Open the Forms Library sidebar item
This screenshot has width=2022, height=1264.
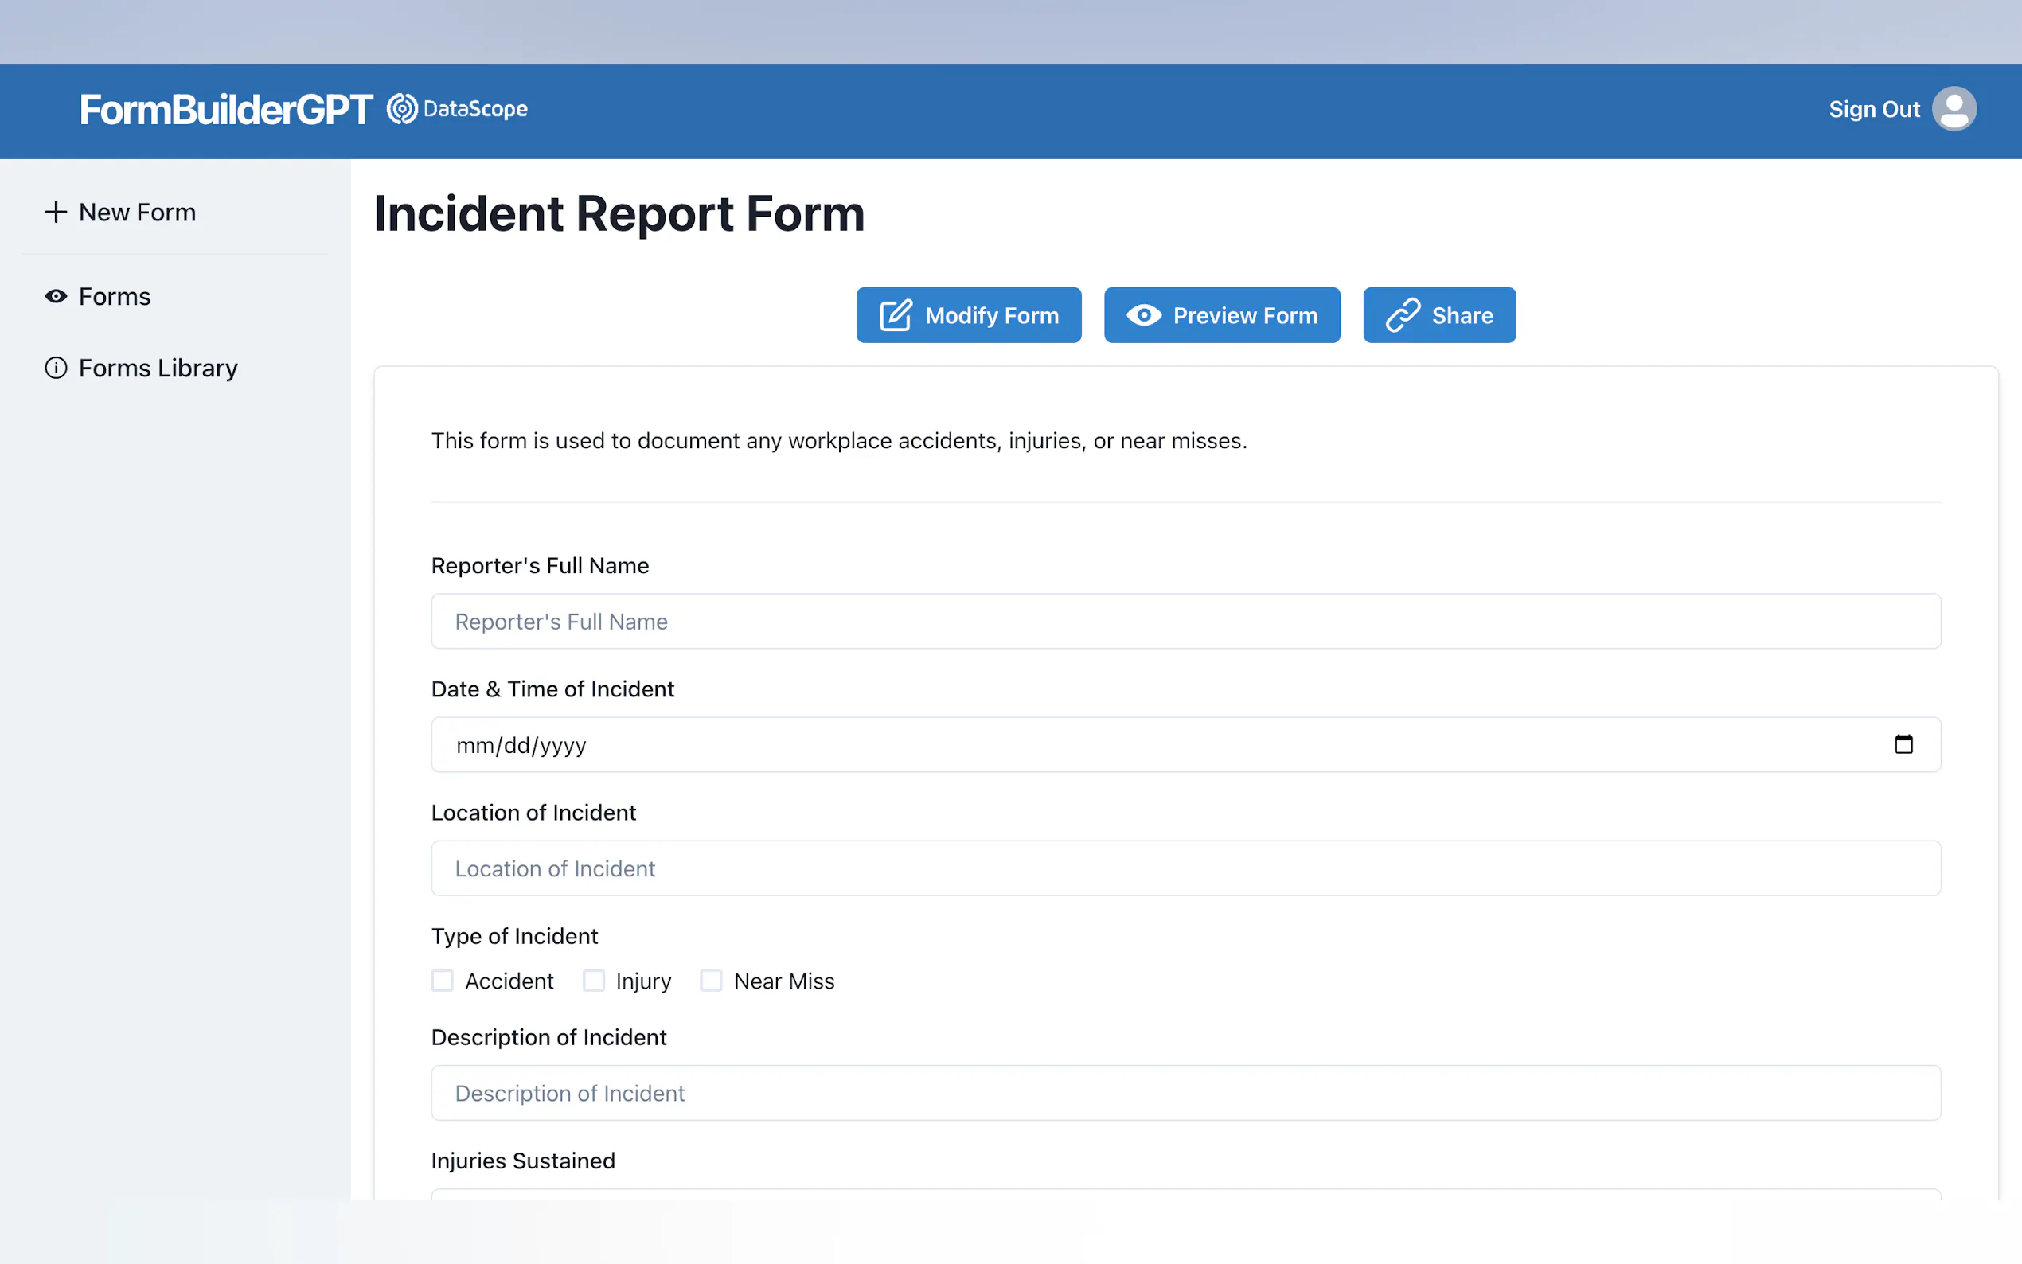(x=158, y=368)
